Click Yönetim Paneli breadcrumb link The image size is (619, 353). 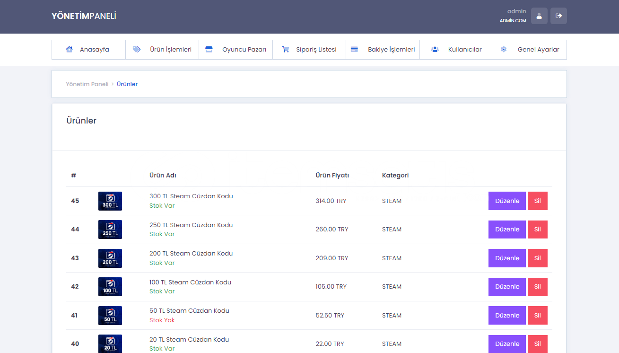pyautogui.click(x=87, y=84)
